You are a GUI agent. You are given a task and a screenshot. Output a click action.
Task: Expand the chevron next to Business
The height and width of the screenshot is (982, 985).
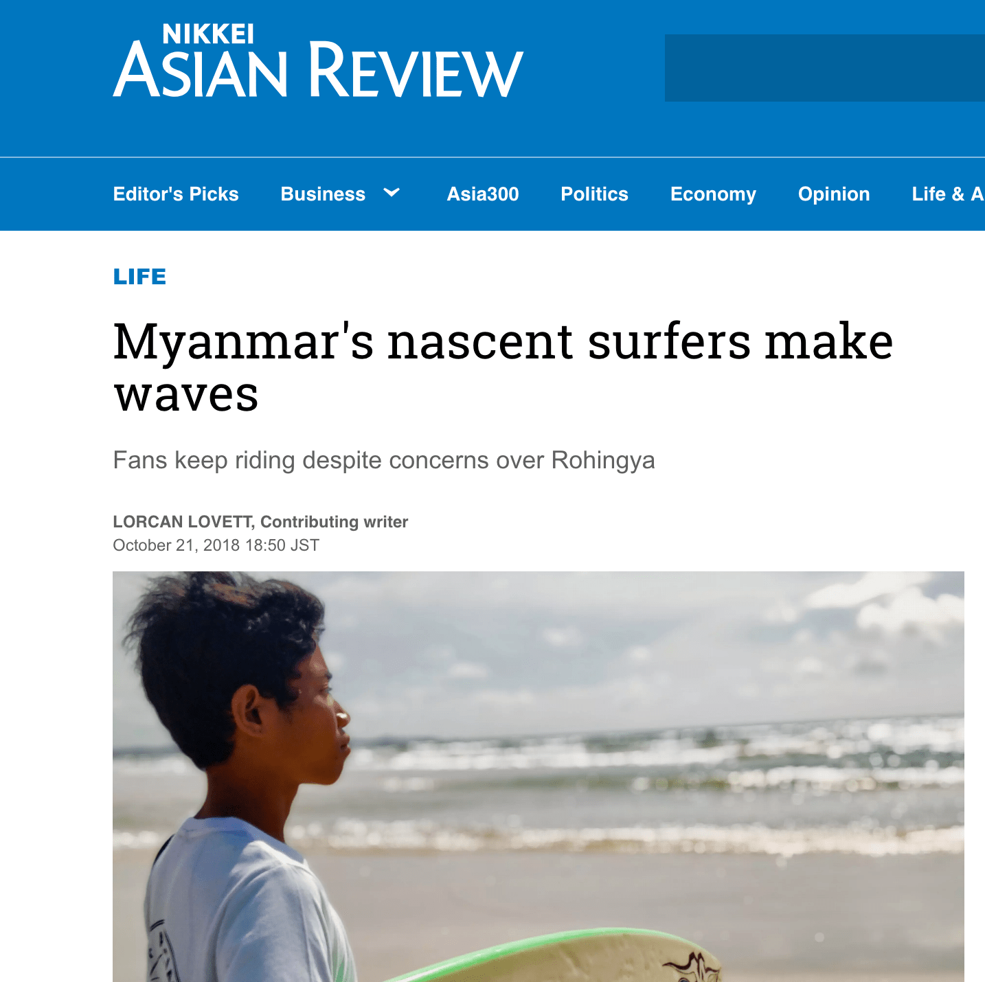[392, 193]
